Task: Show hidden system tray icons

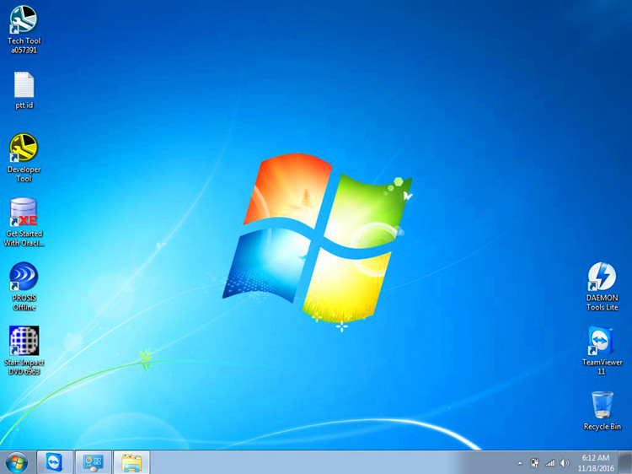Action: pos(520,463)
